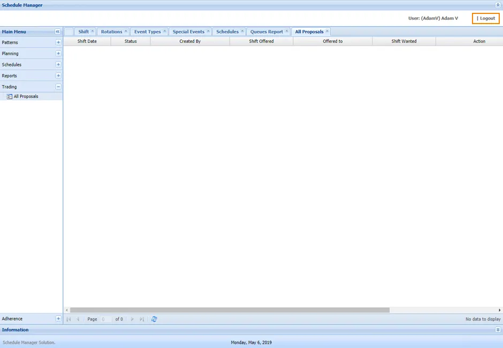Click the Planning menu header
Screen dimensions: 503x348
(x=31, y=54)
